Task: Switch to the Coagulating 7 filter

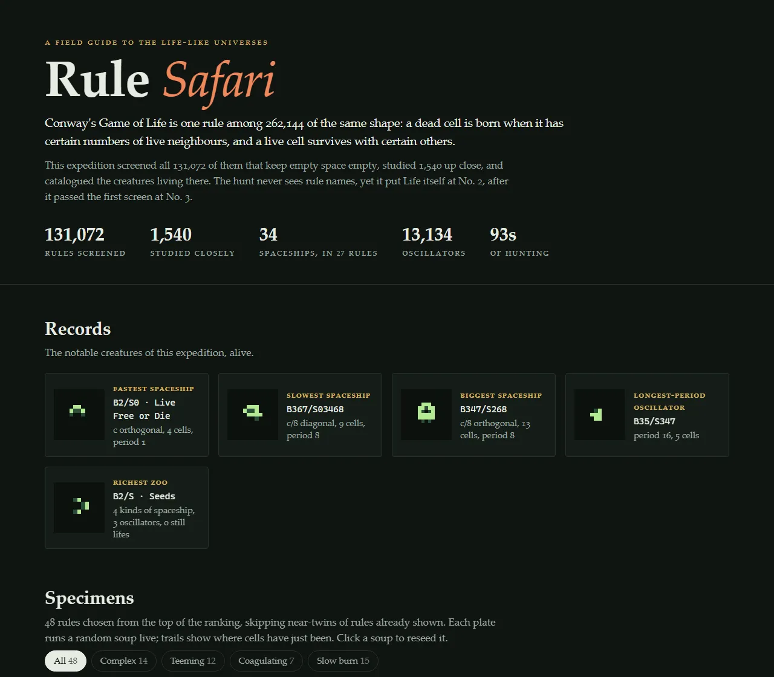Action: (266, 661)
